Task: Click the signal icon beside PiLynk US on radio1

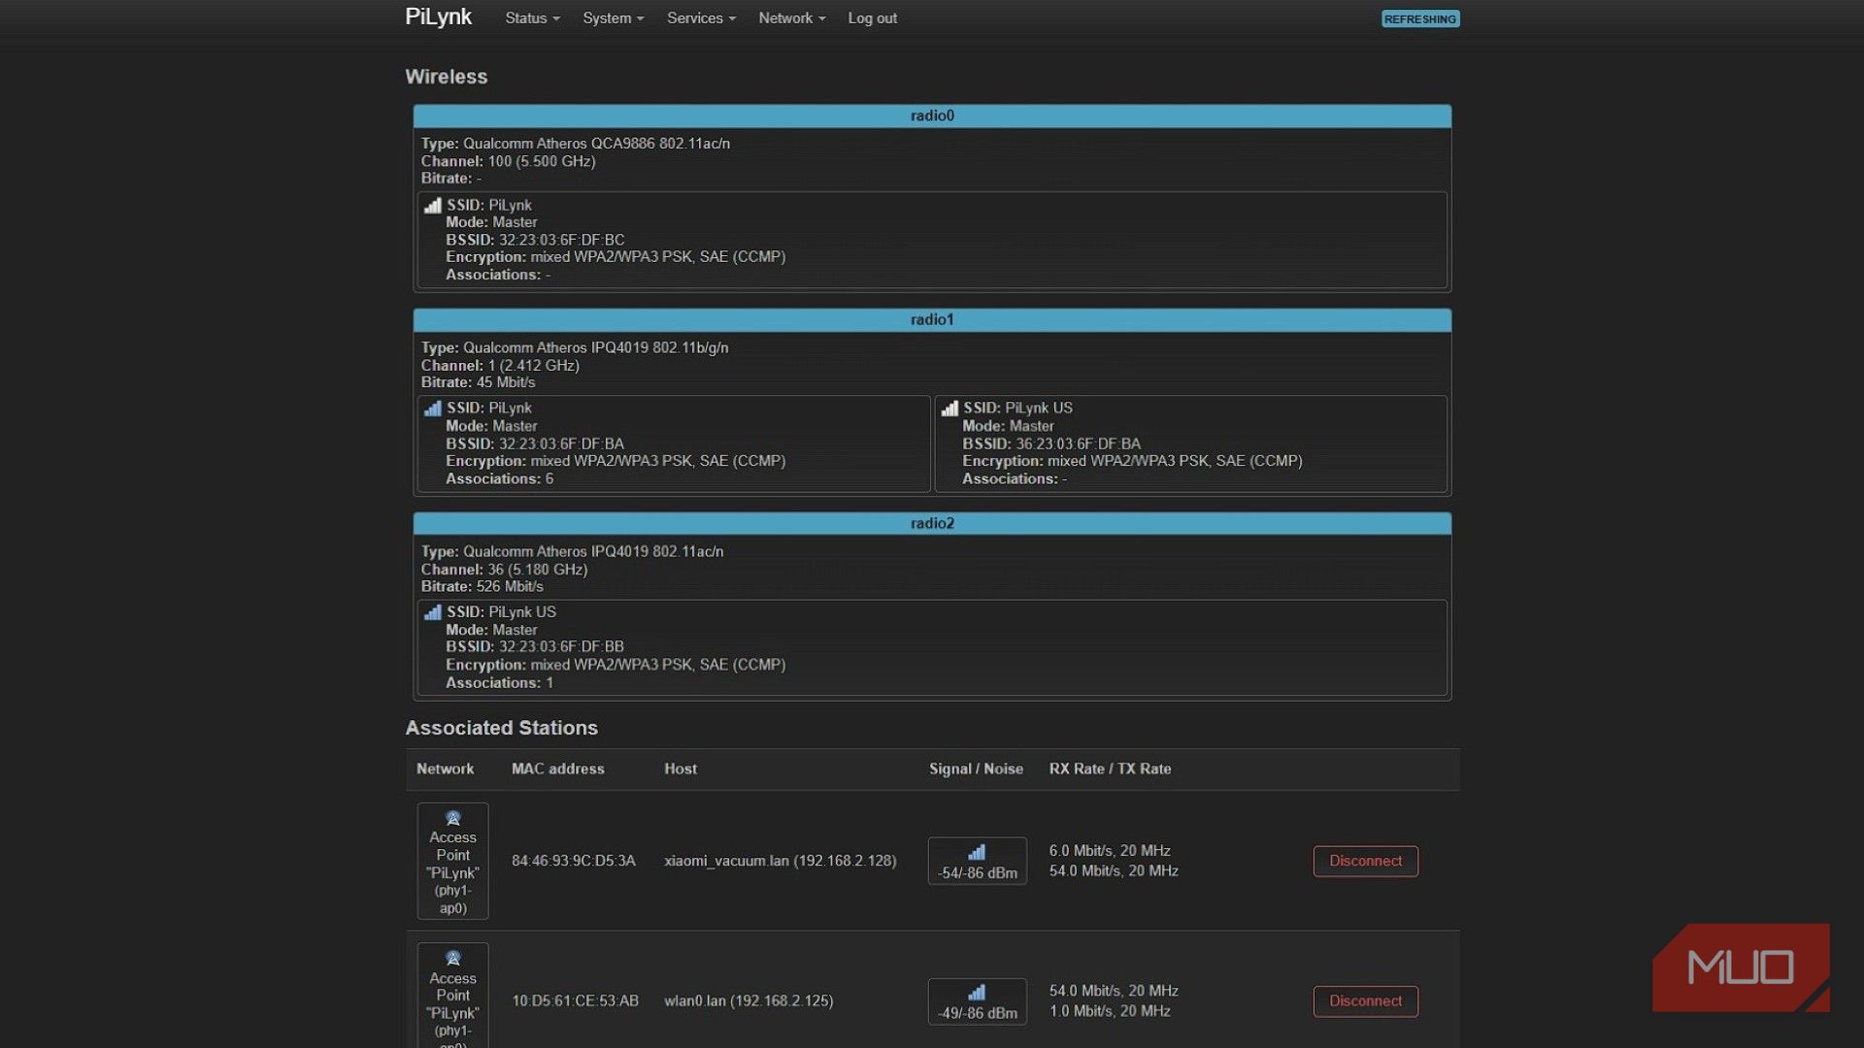Action: click(x=949, y=409)
